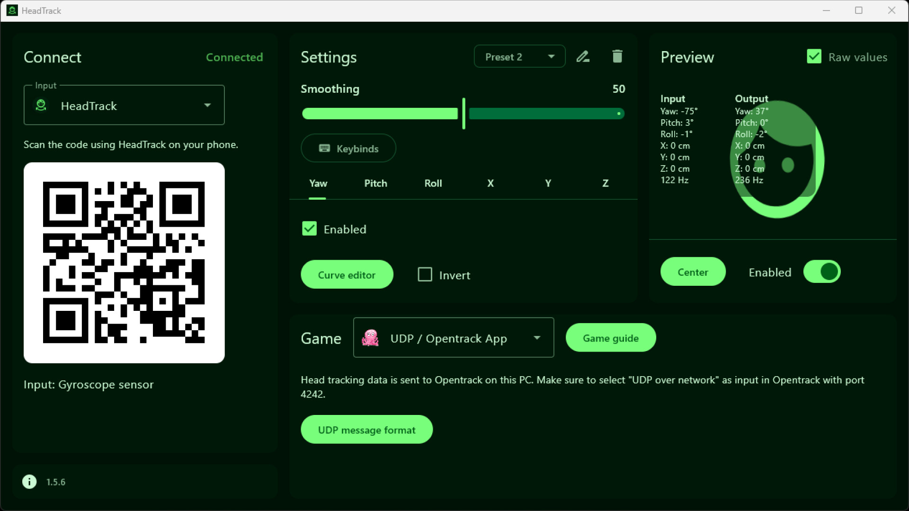Expand the UDP / Opentrack App game dropdown
909x511 pixels.
point(454,338)
